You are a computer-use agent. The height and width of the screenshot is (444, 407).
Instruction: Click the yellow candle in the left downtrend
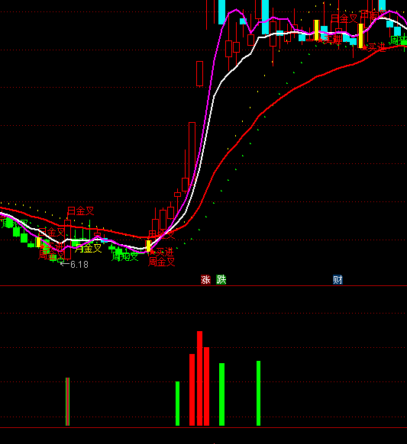pos(38,243)
